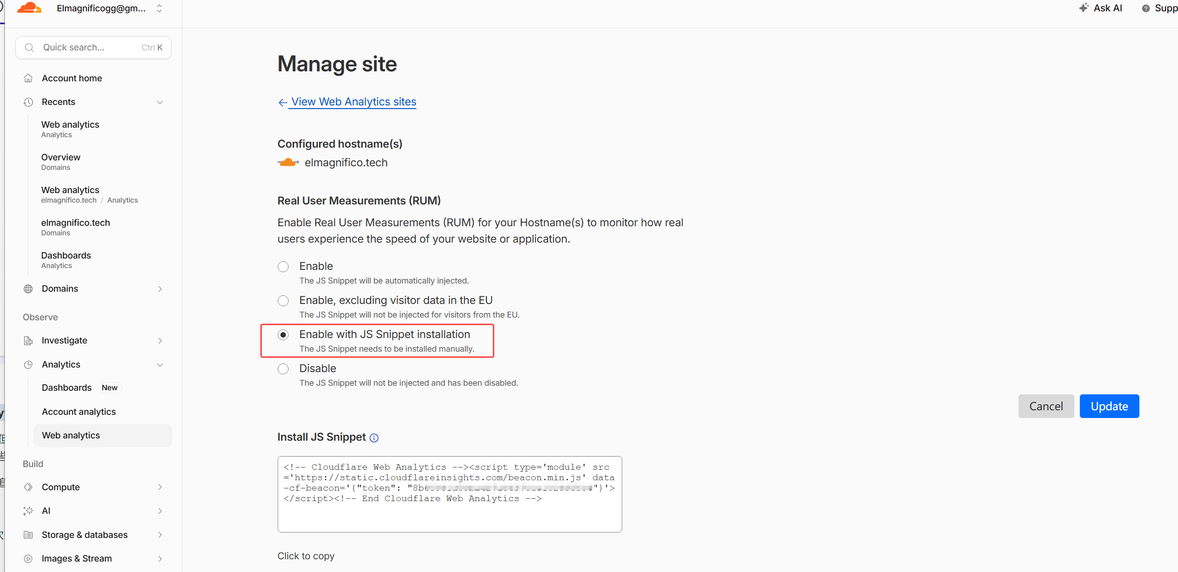Viewport: 1178px width, 572px height.
Task: Collapse the Recents section
Action: (x=160, y=102)
